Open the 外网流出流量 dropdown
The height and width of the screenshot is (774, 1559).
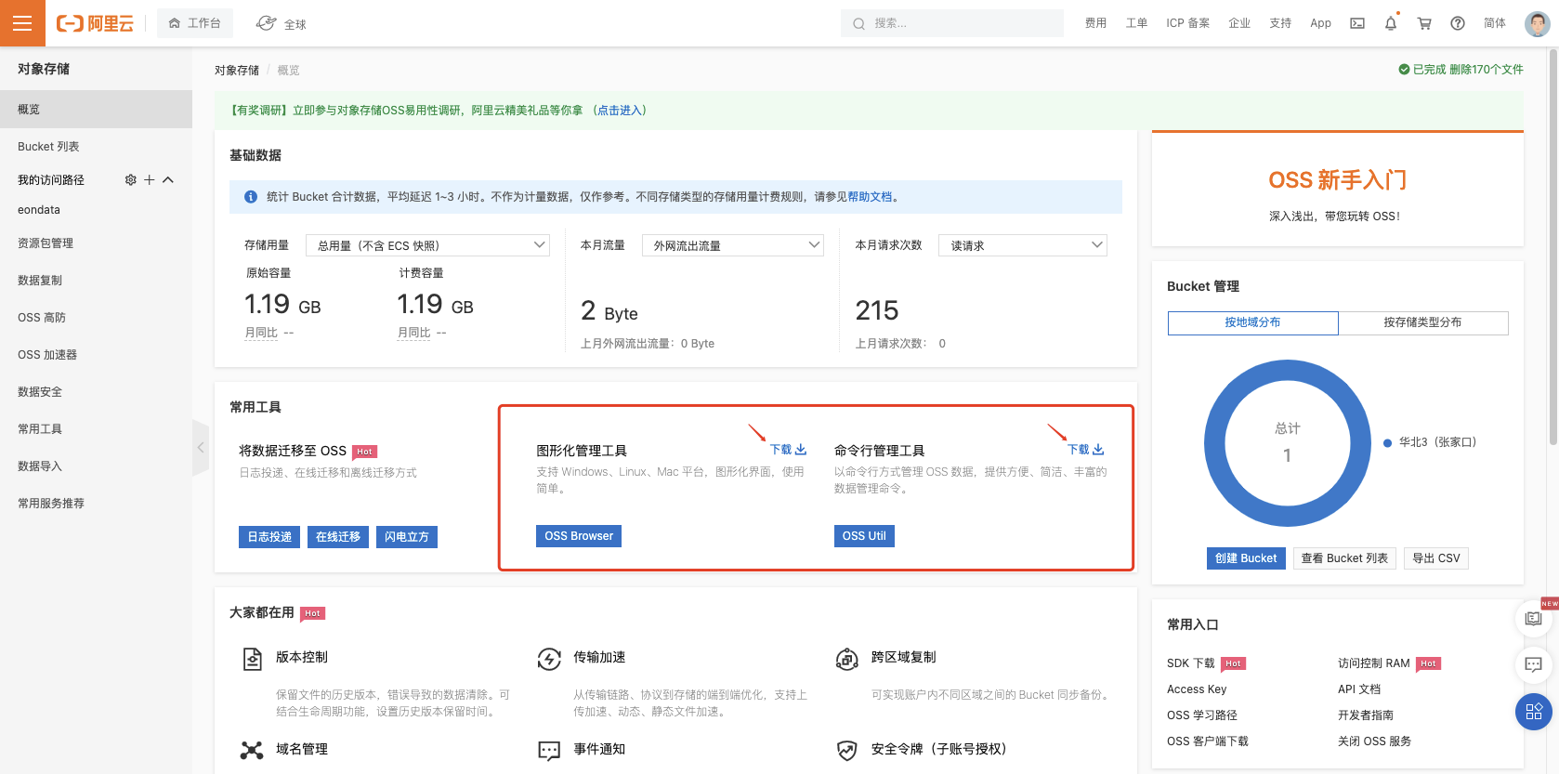733,245
